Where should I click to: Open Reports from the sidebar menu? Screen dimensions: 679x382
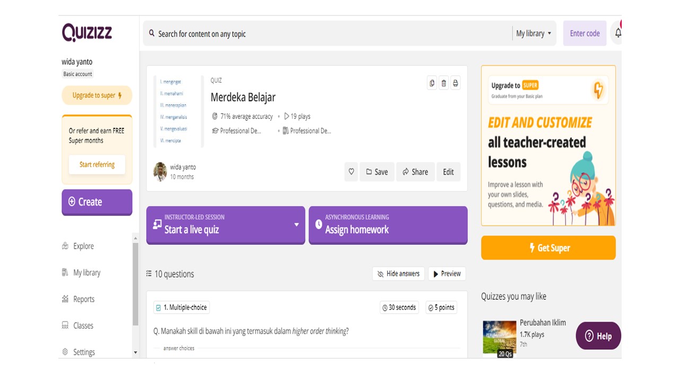[x=83, y=299]
